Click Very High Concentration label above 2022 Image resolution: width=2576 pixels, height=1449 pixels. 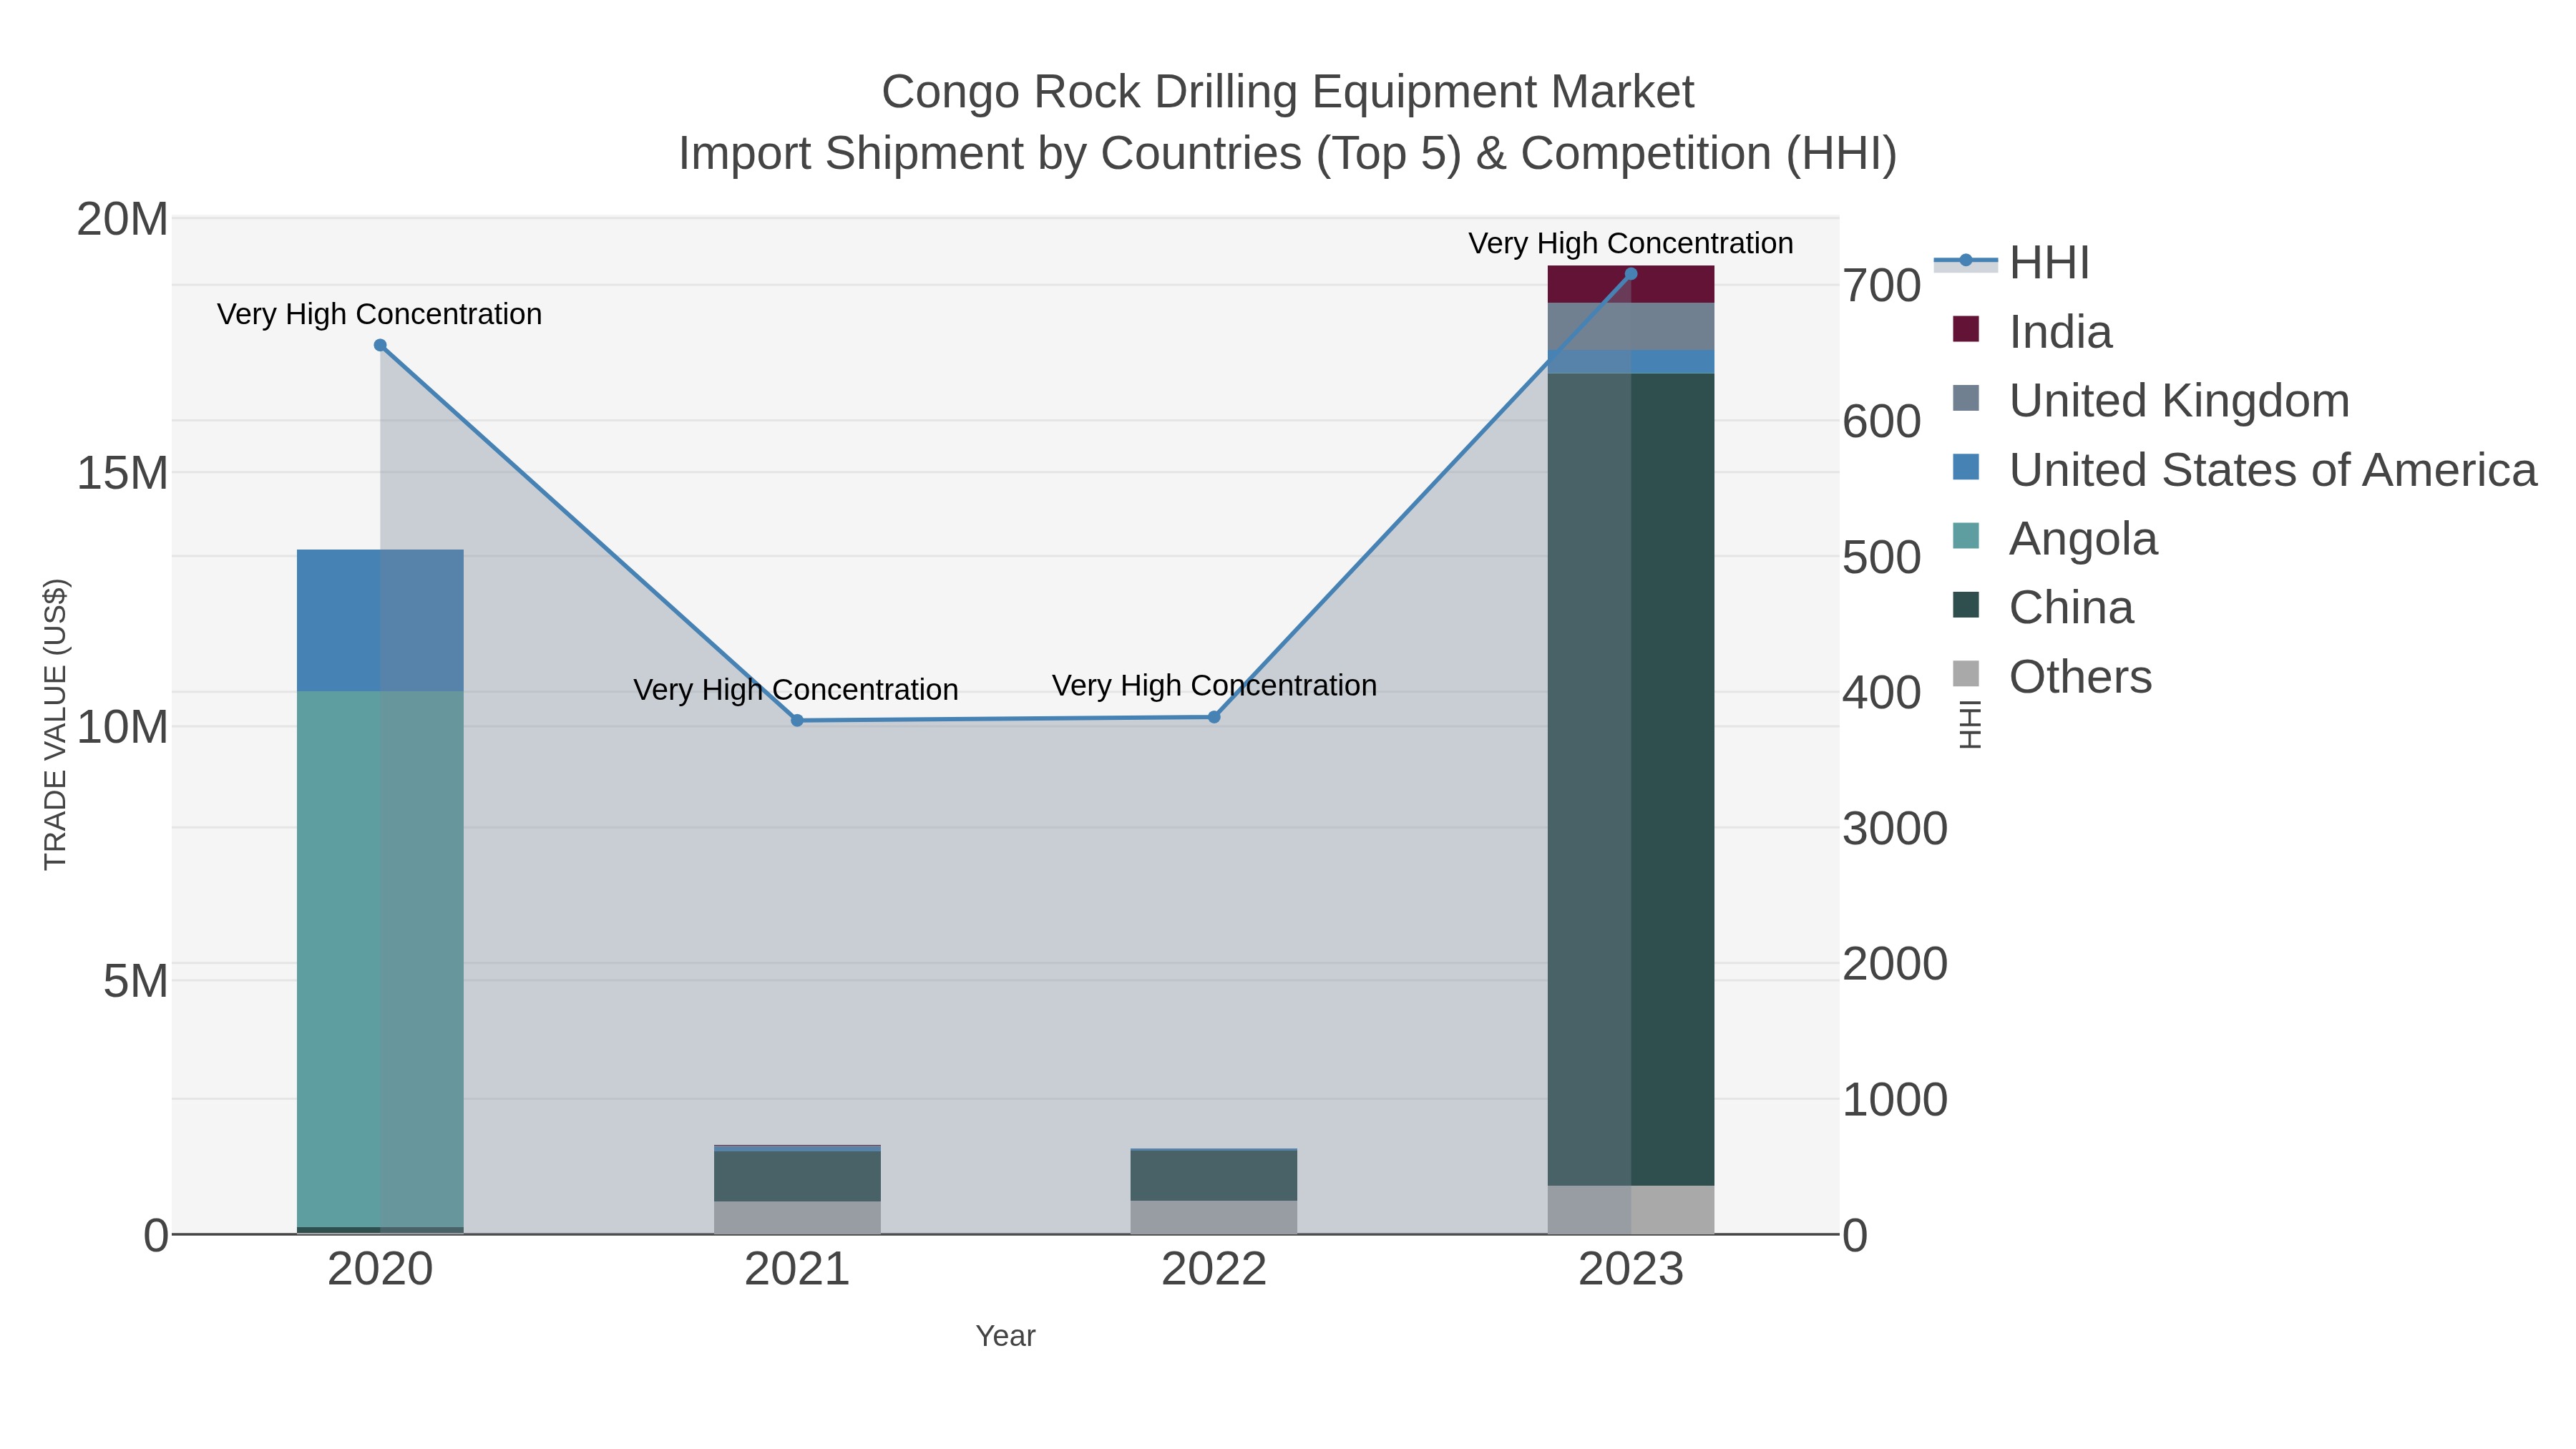pyautogui.click(x=1214, y=686)
